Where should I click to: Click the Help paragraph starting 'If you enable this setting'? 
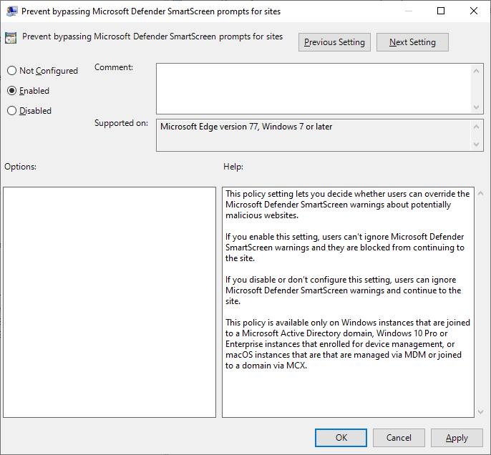(x=345, y=248)
